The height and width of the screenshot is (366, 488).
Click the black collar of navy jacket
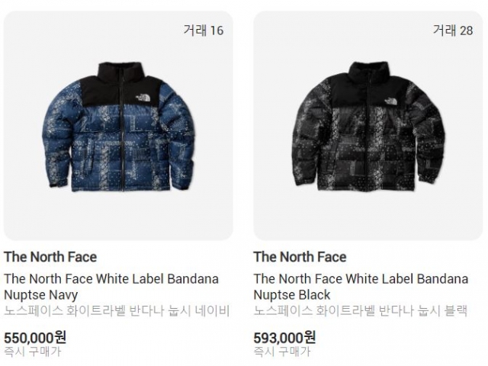coord(118,72)
